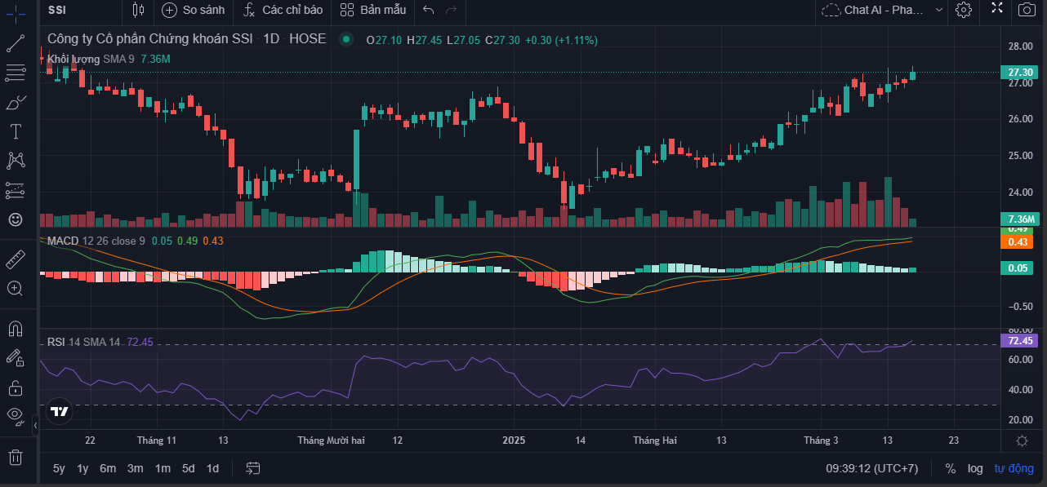1047x487 pixels.
Task: Select the 3m time range
Action: coord(136,468)
